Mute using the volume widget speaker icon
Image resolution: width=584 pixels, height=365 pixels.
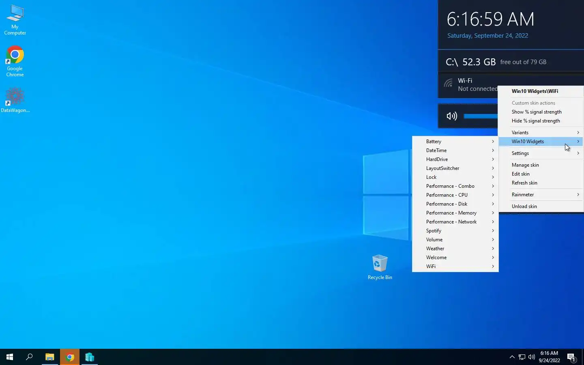coord(451,116)
